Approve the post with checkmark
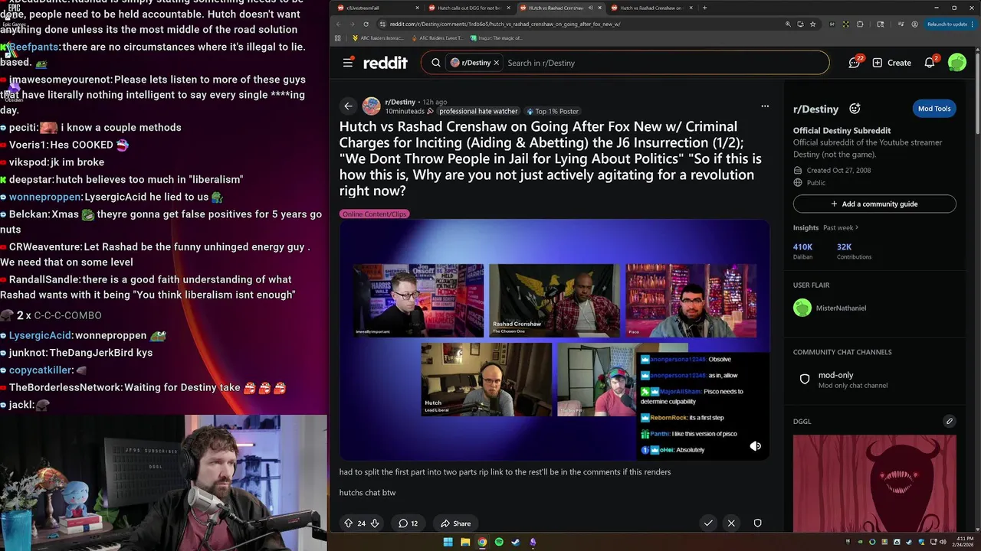The width and height of the screenshot is (981, 551). tap(708, 523)
